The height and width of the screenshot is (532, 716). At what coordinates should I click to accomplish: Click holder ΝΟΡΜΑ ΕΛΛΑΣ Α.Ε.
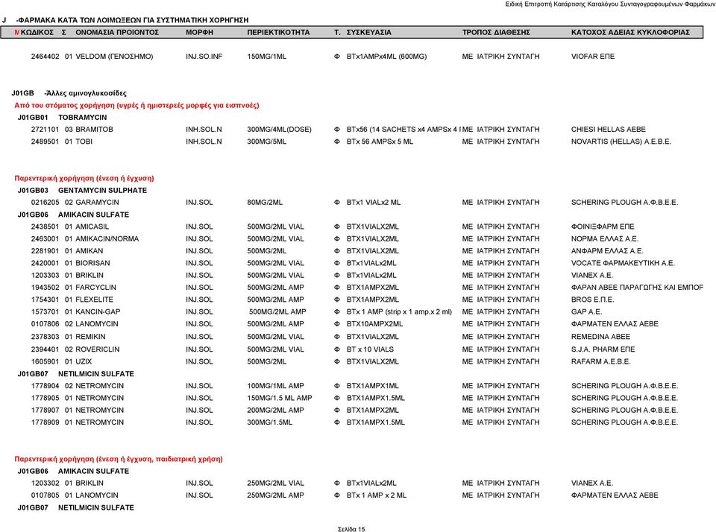click(x=605, y=239)
